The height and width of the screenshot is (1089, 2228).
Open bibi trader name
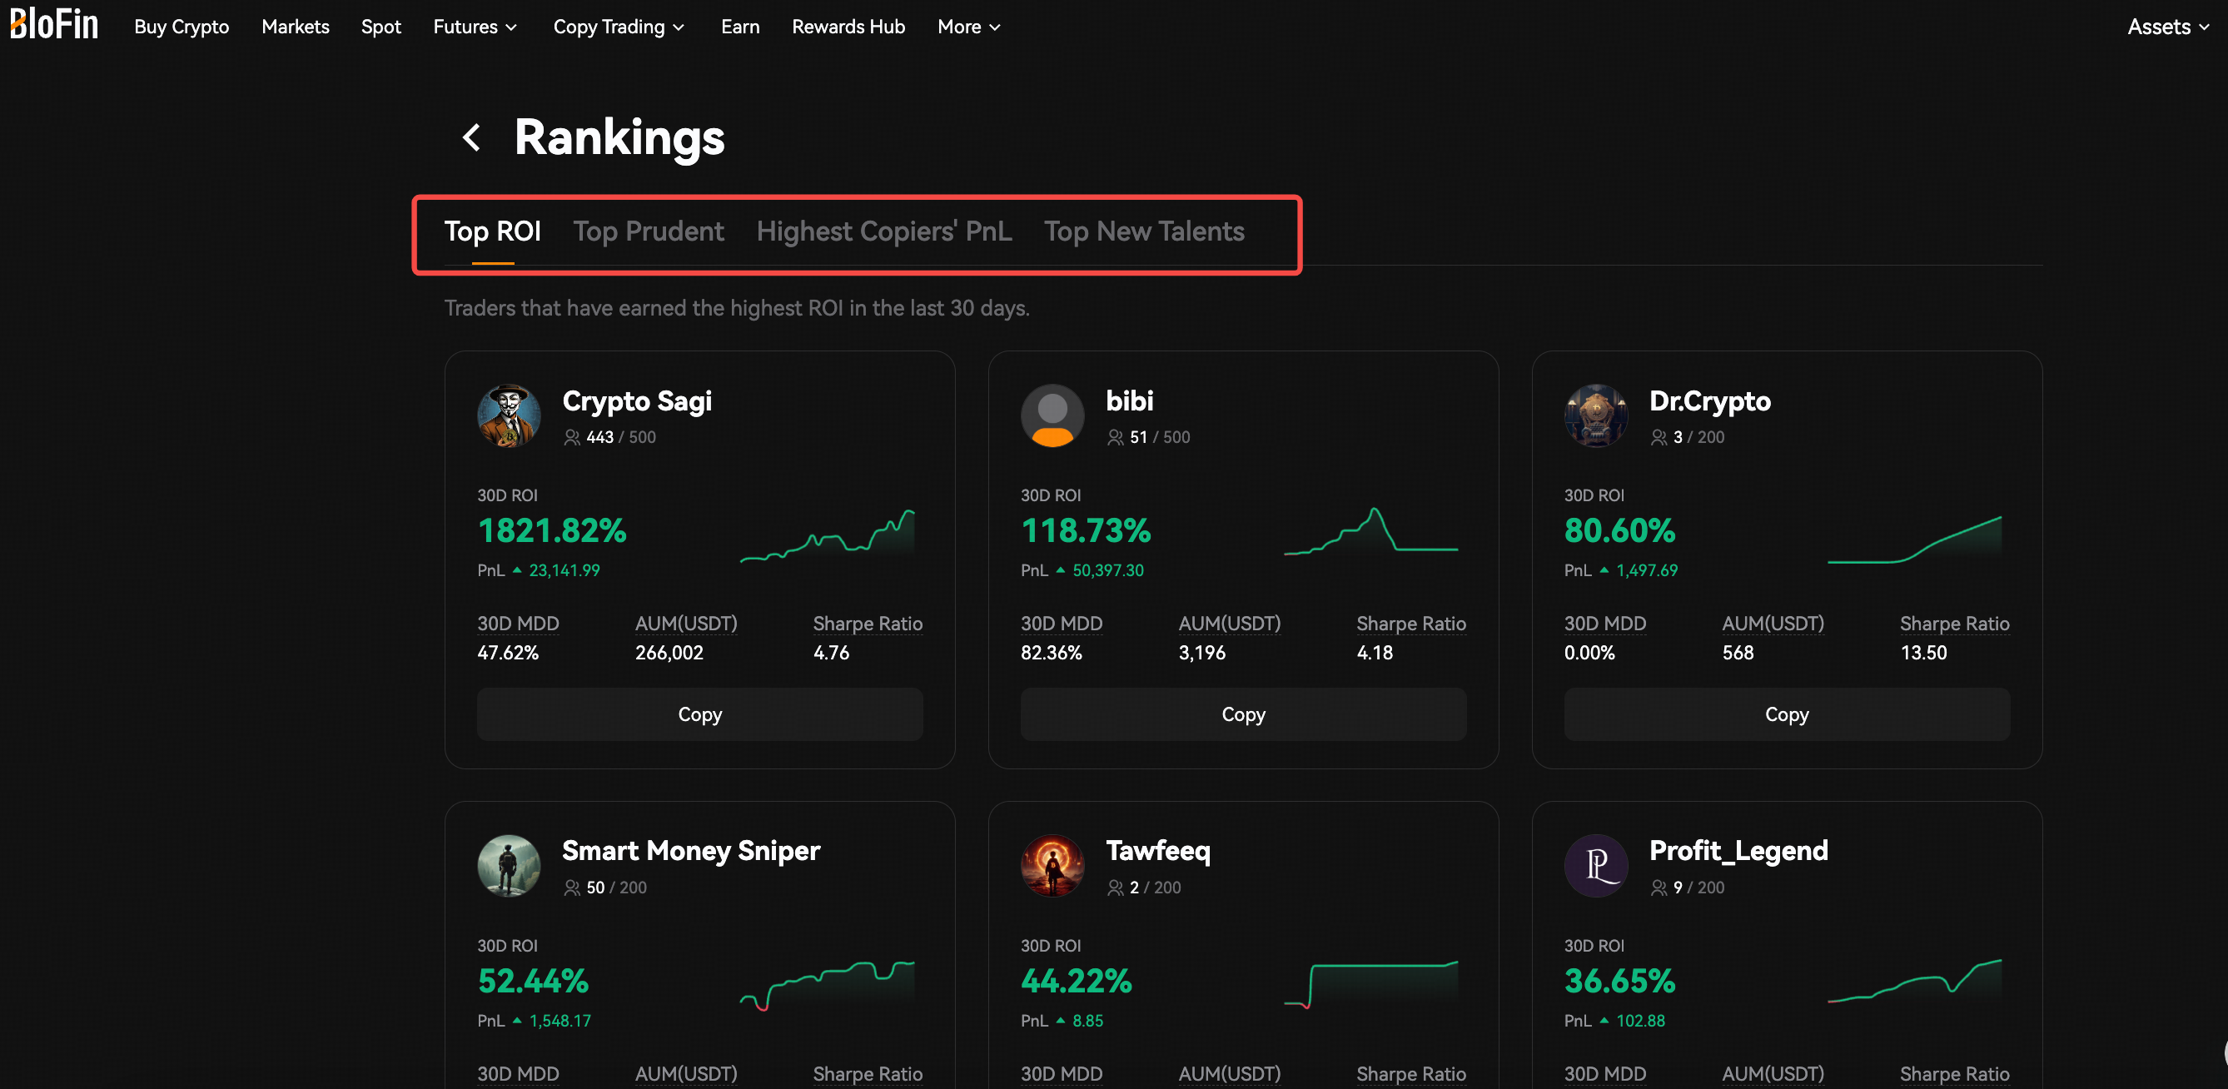click(x=1130, y=401)
